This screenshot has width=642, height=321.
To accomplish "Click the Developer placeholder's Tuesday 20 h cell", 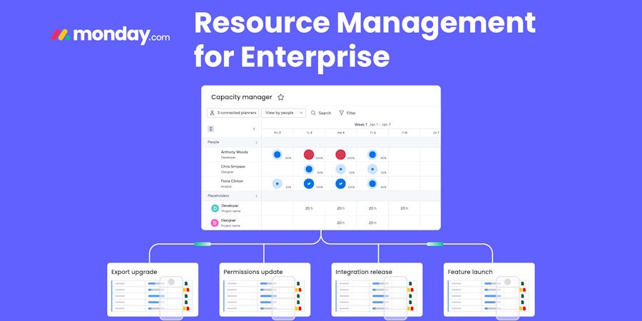I will (x=309, y=208).
